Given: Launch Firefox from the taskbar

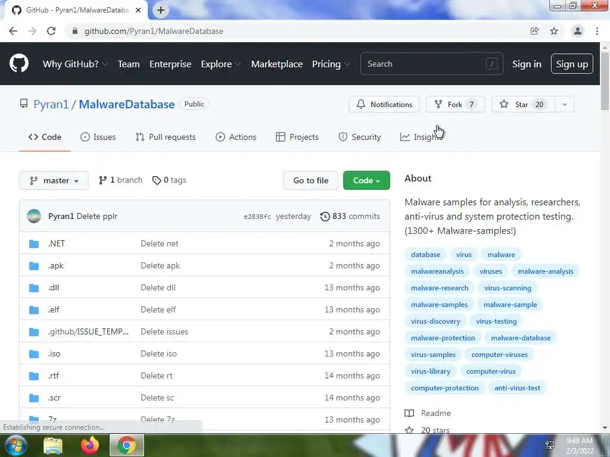Looking at the screenshot, I should [90, 445].
